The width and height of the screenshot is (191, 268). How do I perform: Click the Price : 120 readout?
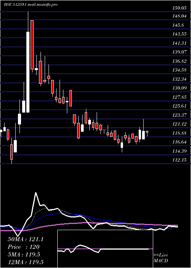(24, 247)
